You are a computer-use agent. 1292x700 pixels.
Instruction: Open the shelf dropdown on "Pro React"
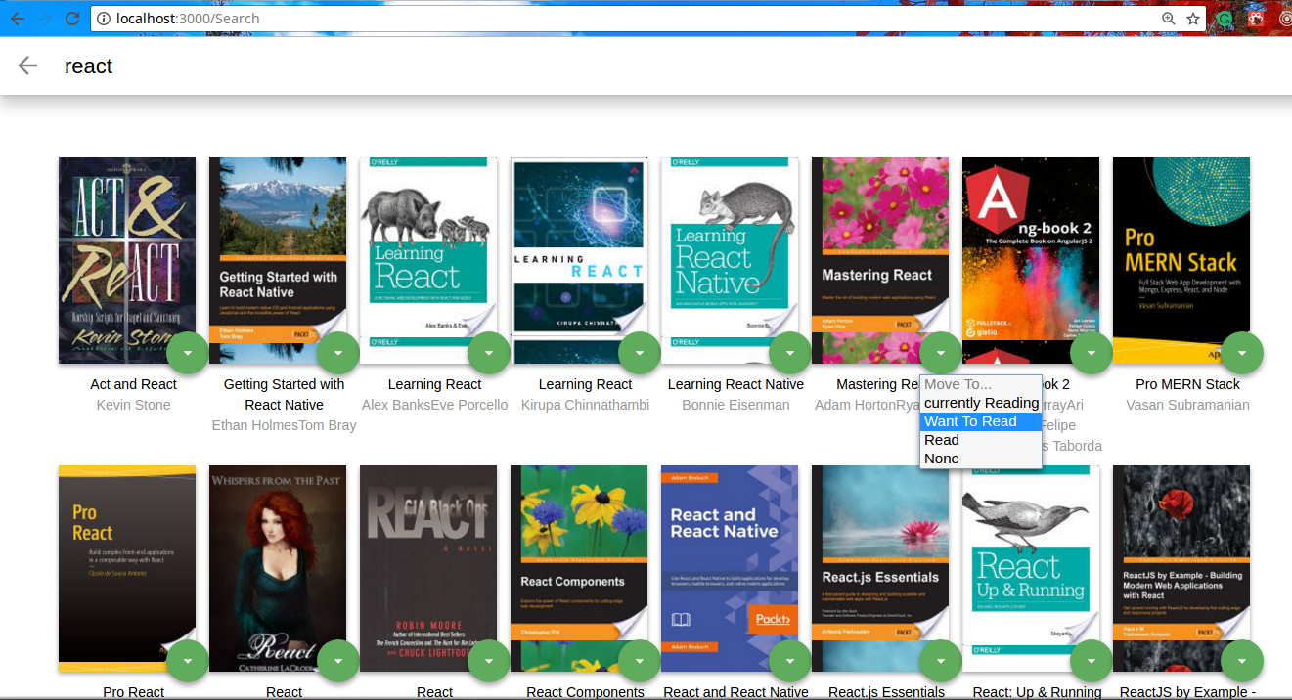[x=188, y=661]
